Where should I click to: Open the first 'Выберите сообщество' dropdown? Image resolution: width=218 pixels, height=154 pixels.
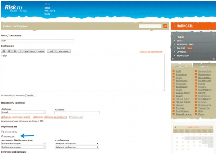[x=77, y=143]
